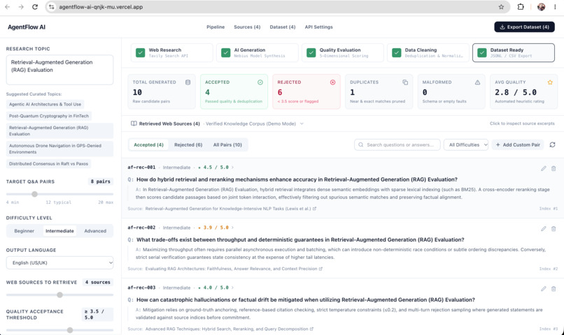This screenshot has height=335, width=564.
Task: Open the Sources (4) nav item
Action: coord(247,27)
